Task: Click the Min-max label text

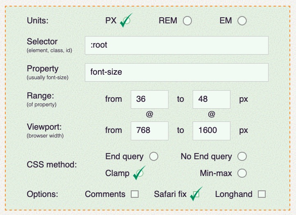Action: coord(216,173)
